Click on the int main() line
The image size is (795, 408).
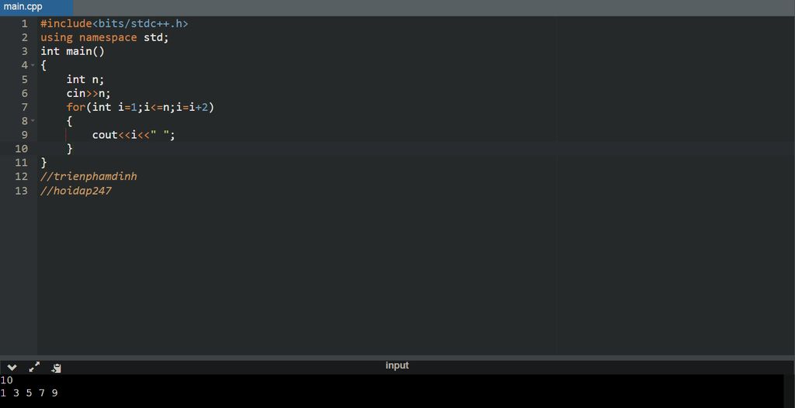tap(72, 51)
